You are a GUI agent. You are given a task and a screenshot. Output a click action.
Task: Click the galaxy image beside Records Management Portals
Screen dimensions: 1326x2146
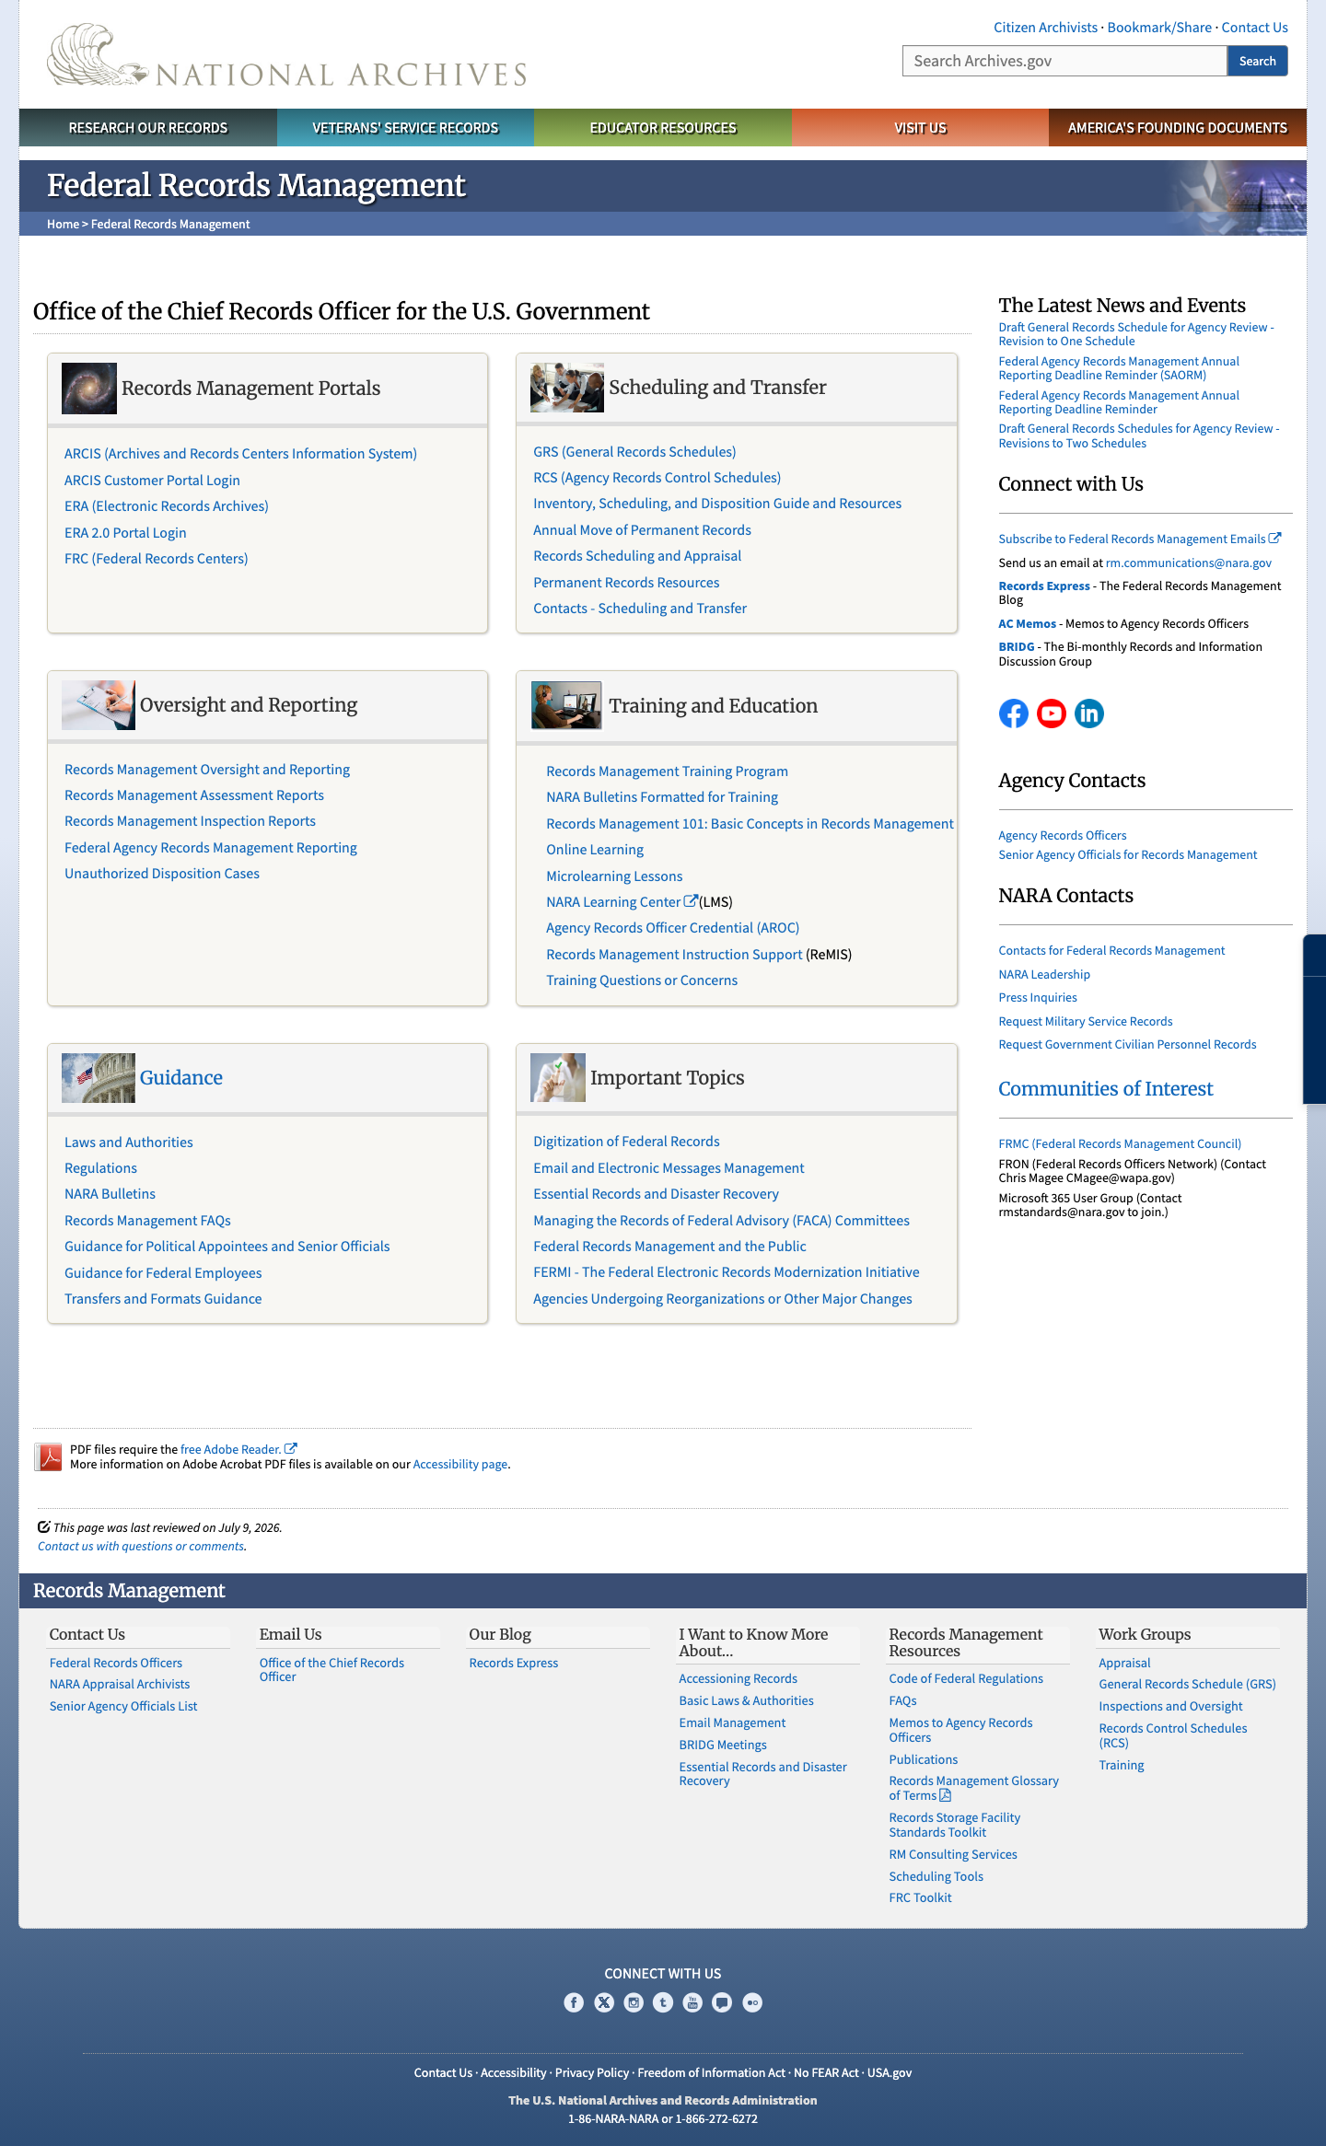click(89, 388)
